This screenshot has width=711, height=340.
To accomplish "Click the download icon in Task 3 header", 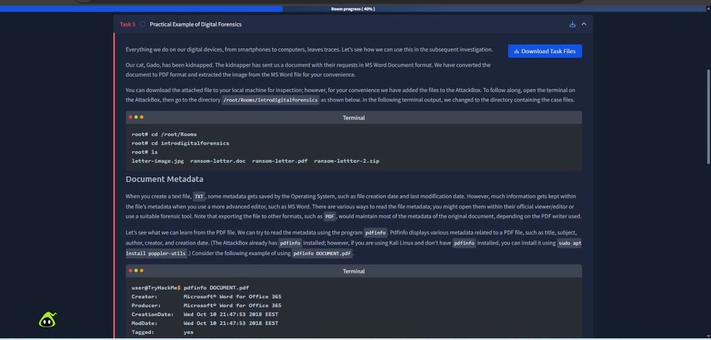I will [x=572, y=24].
